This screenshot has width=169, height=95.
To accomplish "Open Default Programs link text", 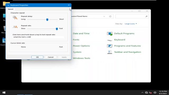I will tap(124, 34).
